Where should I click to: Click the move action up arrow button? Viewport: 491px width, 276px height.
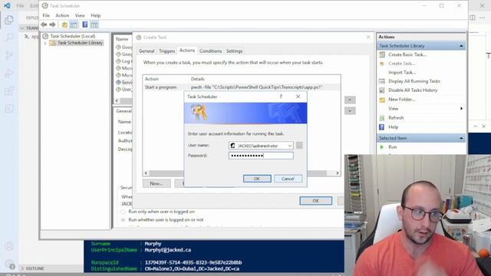coord(350,100)
